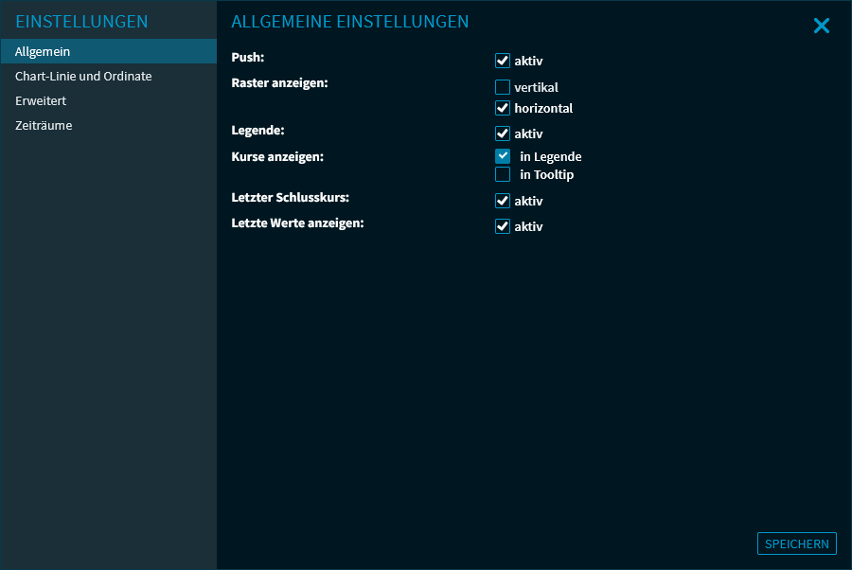
Task: Tick the in Tooltip checkbox
Action: [x=503, y=174]
